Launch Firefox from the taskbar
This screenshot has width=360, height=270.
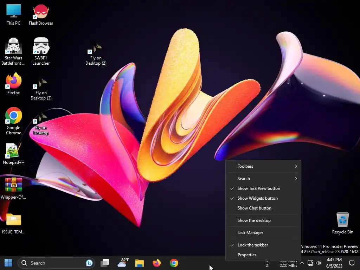pyautogui.click(x=157, y=263)
